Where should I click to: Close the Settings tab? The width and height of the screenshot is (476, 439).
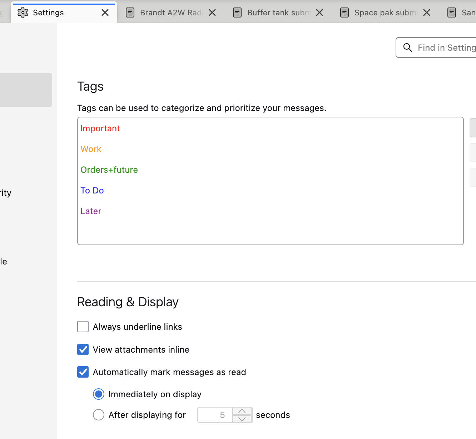pyautogui.click(x=105, y=12)
